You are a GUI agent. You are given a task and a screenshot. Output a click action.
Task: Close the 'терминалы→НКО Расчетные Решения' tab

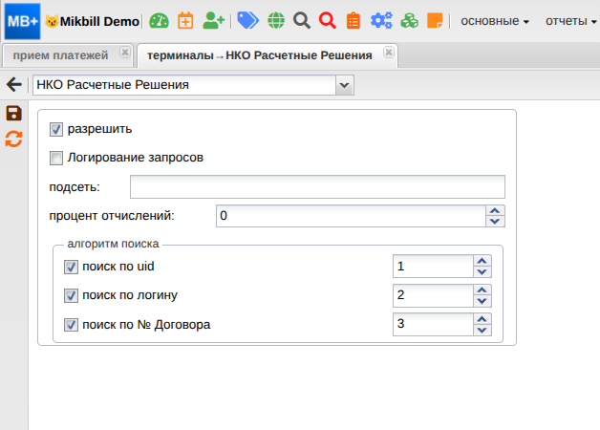pyautogui.click(x=389, y=52)
